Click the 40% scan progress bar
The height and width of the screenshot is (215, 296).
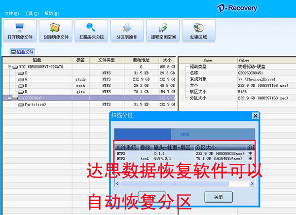pos(185,135)
